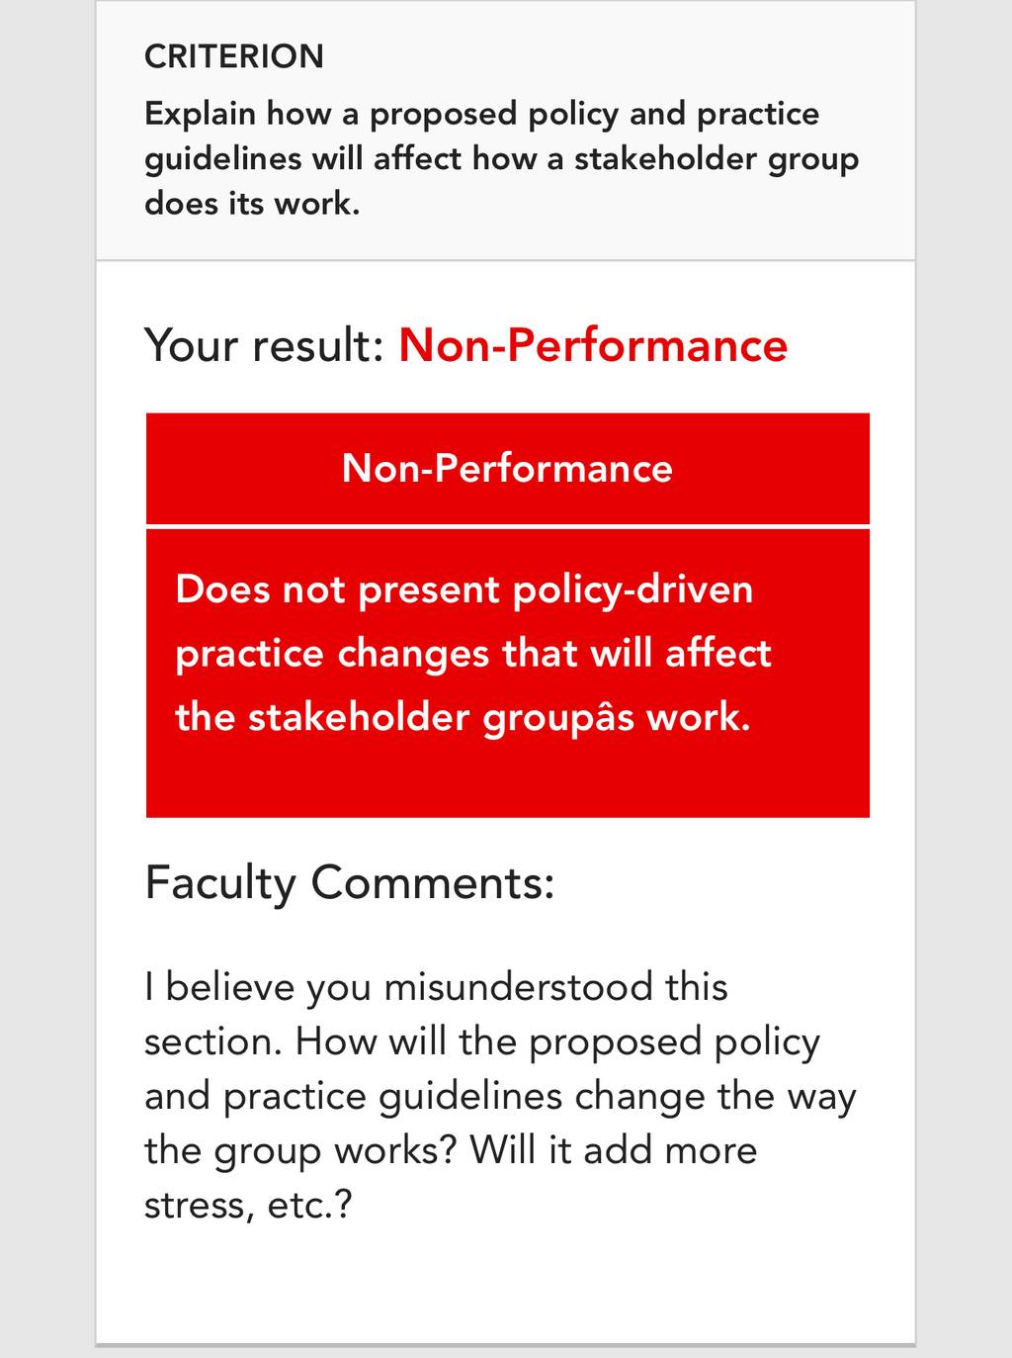Click 'does its work.' criterion line

click(252, 203)
